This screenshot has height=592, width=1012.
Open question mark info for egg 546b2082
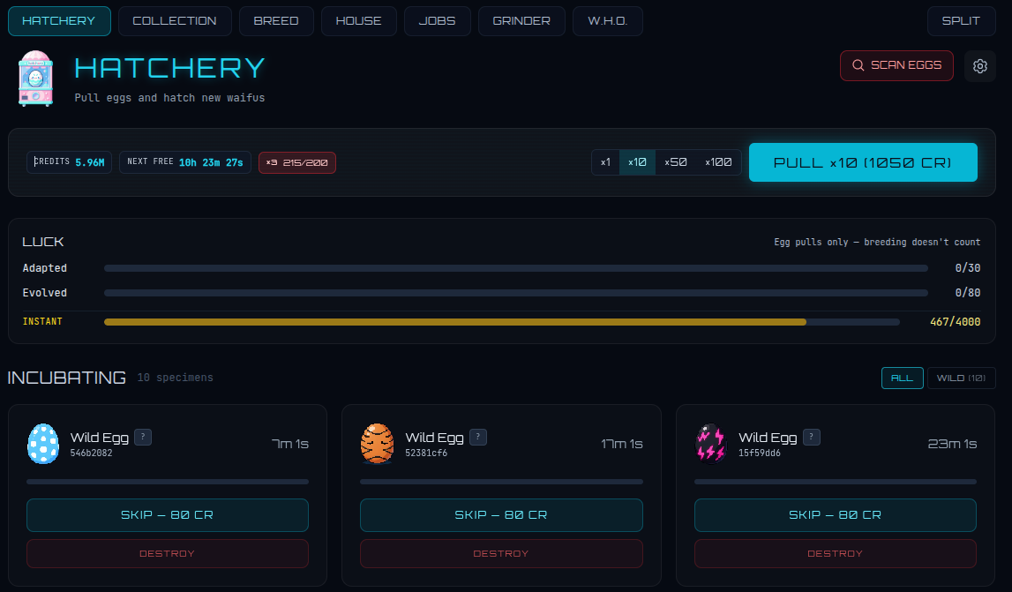[x=143, y=437]
